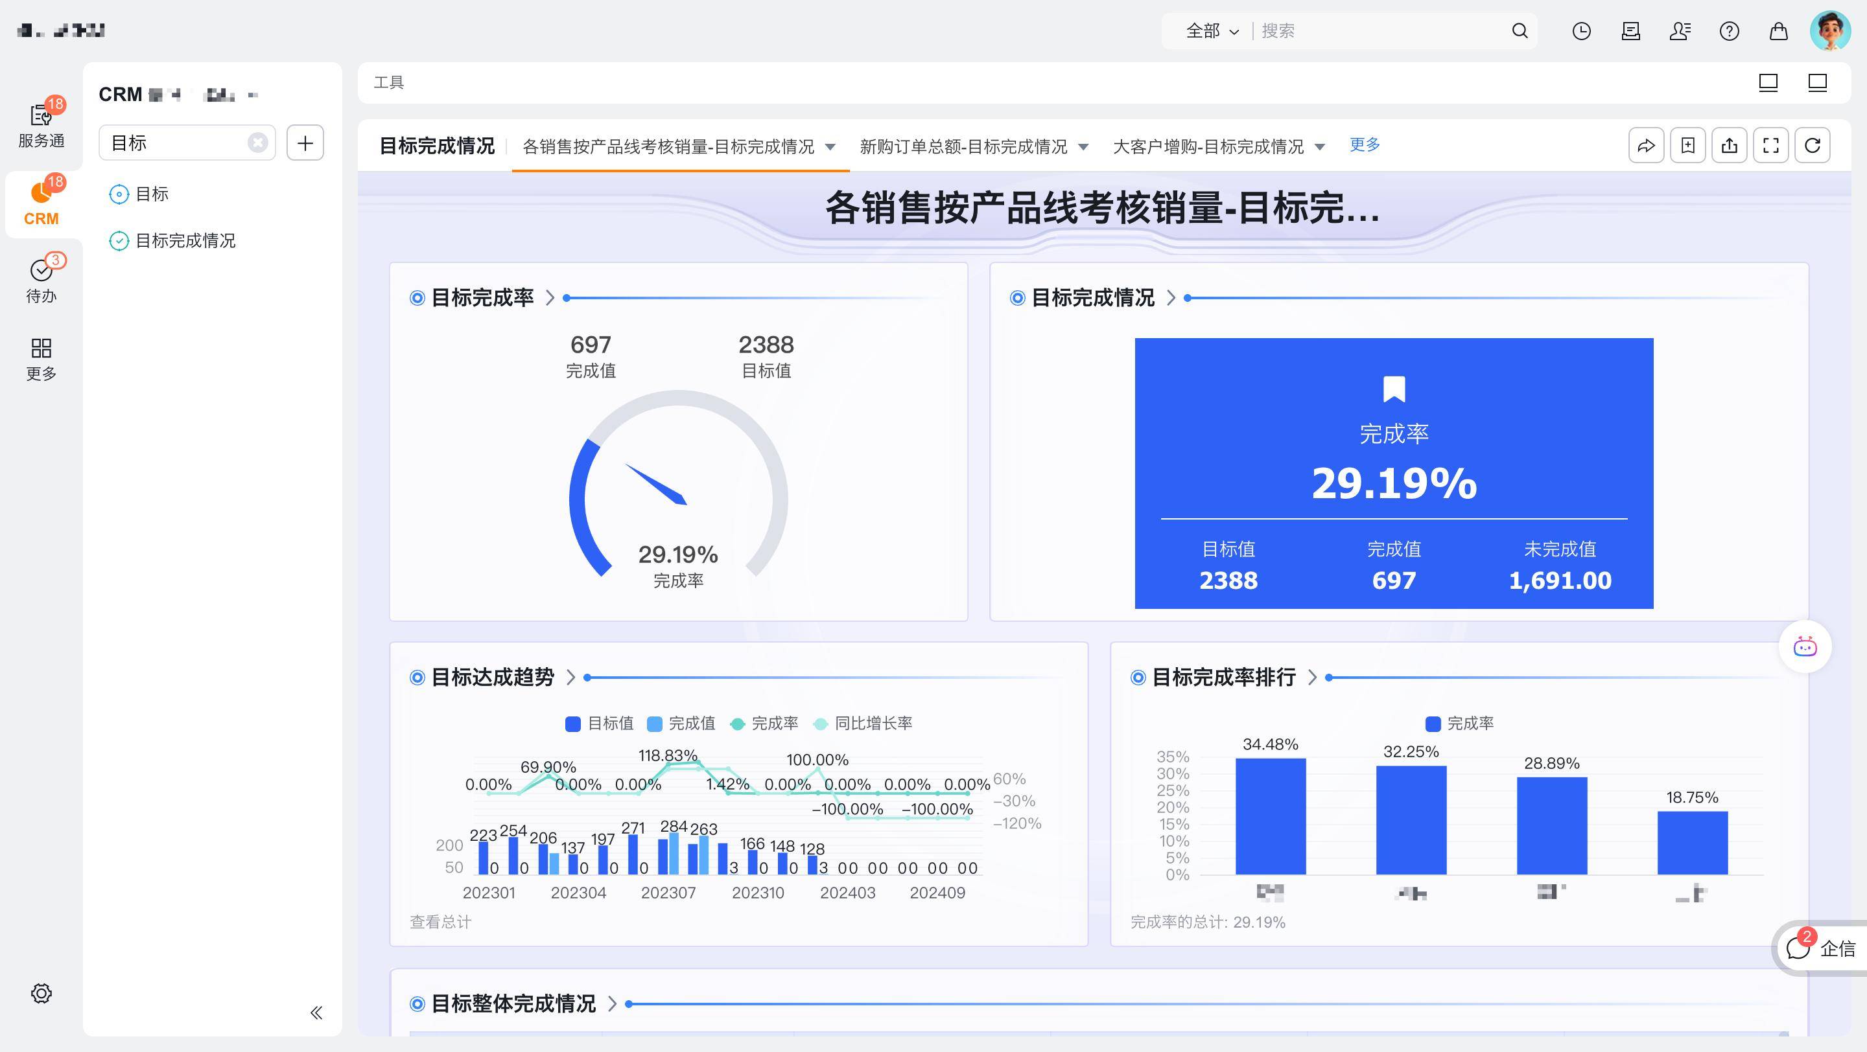
Task: Open the AI assistant robot icon
Action: [x=1805, y=646]
